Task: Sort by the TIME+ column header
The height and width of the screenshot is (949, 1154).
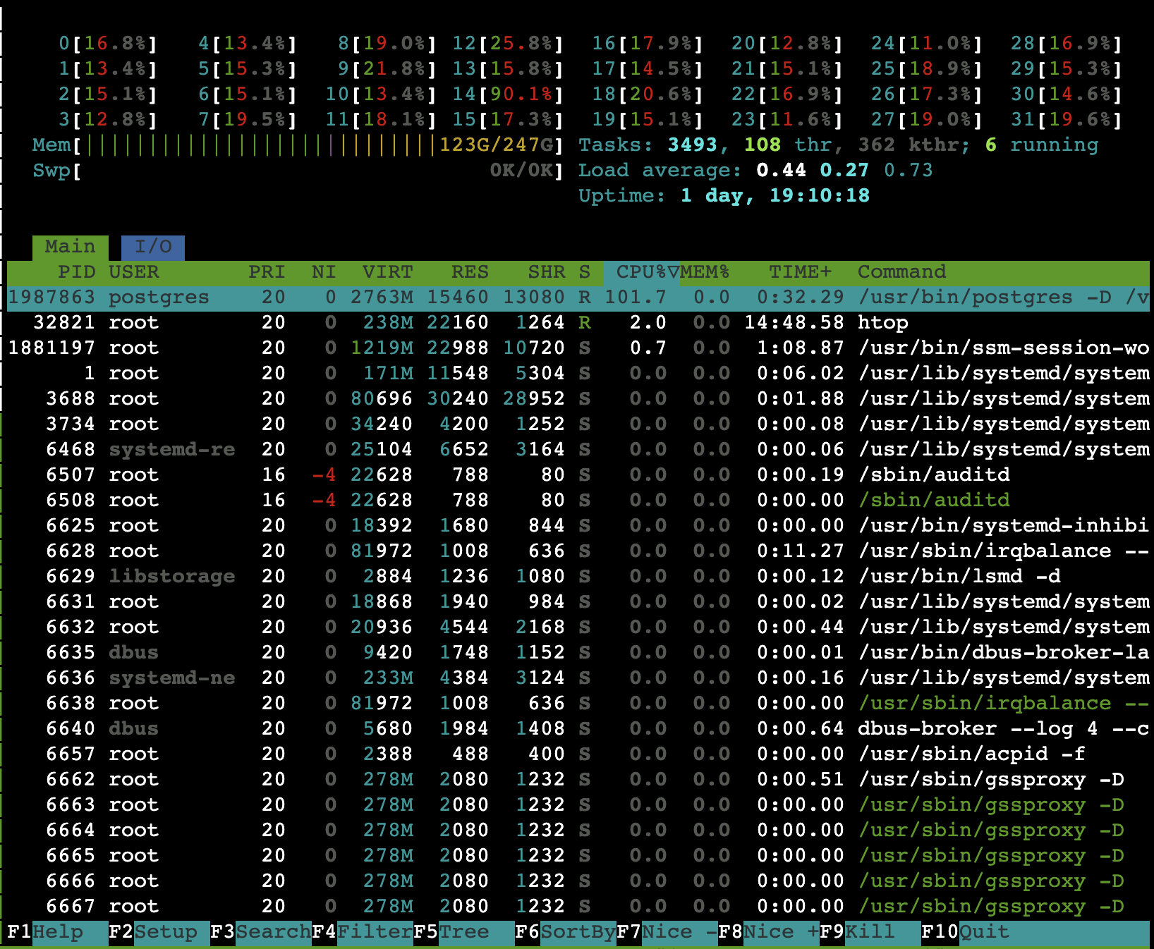Action: point(800,272)
